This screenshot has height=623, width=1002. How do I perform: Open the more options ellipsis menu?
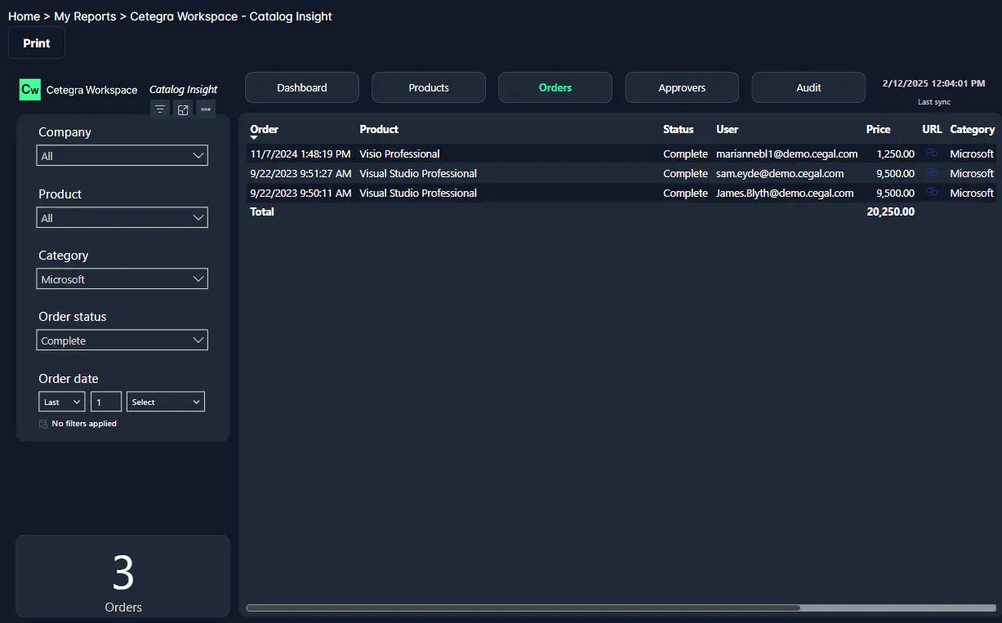(x=206, y=109)
